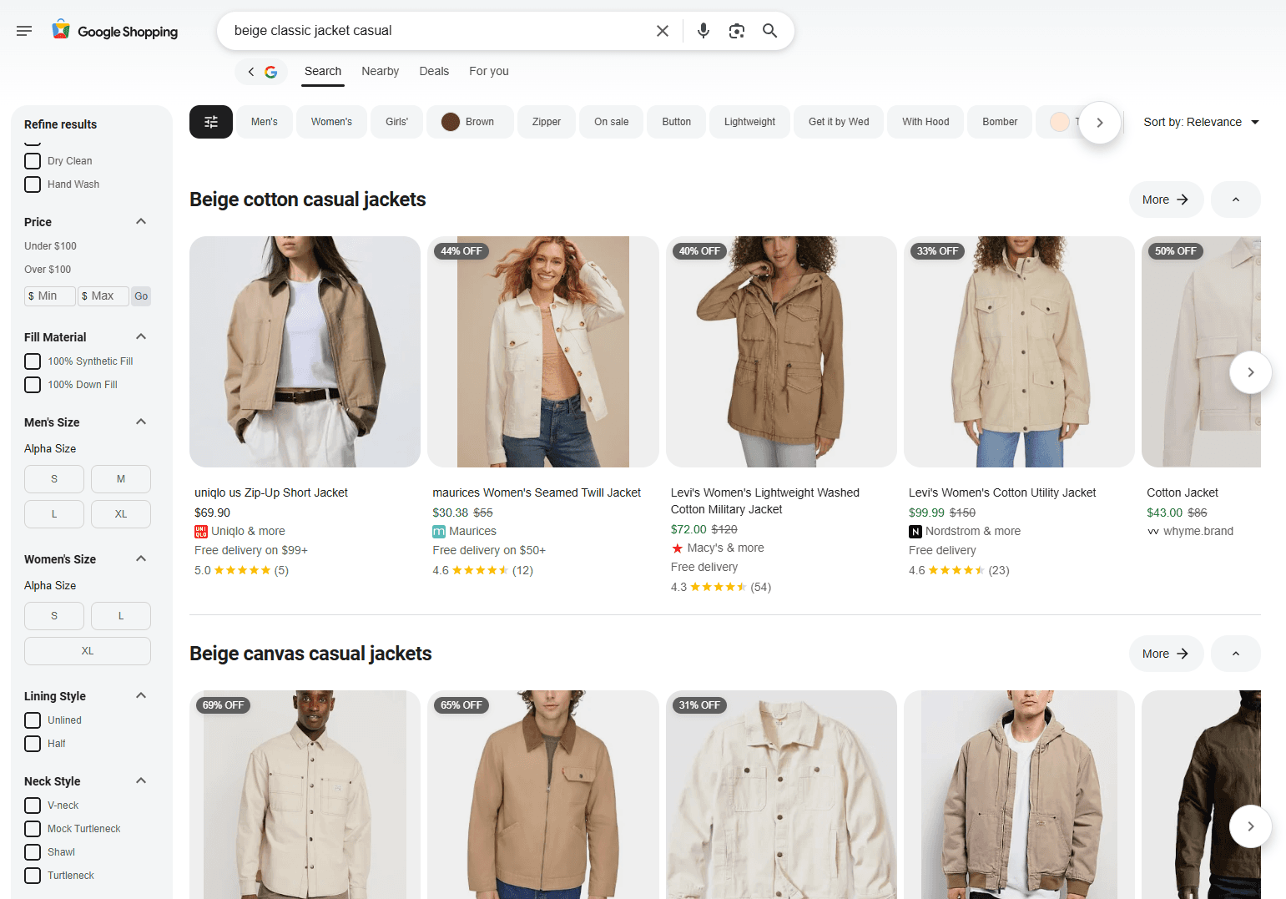The height and width of the screenshot is (899, 1286).
Task: Open the all filters sliders button
Action: (211, 122)
